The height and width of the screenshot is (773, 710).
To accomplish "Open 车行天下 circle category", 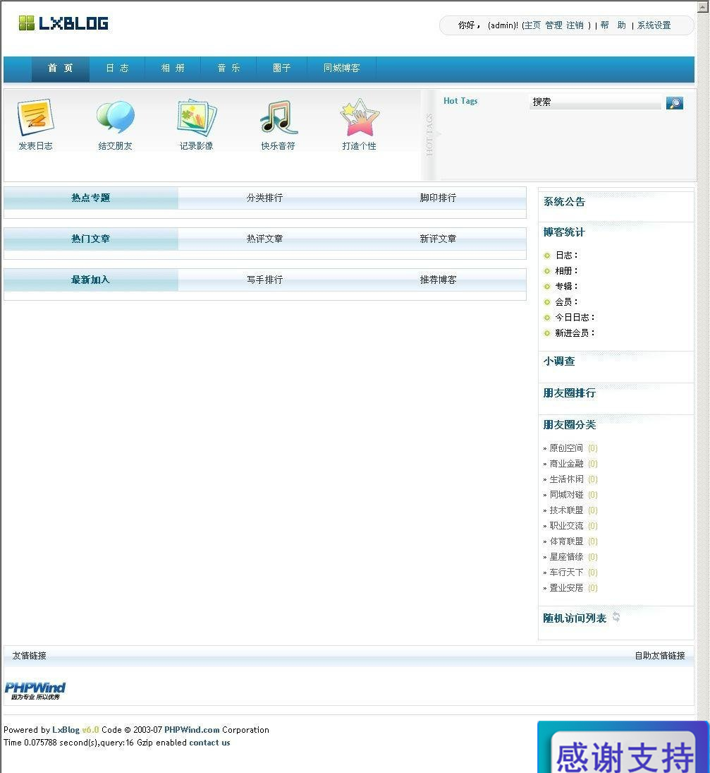I will (566, 573).
